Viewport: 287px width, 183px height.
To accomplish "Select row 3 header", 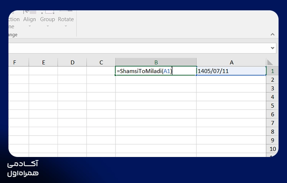I will [x=272, y=88].
